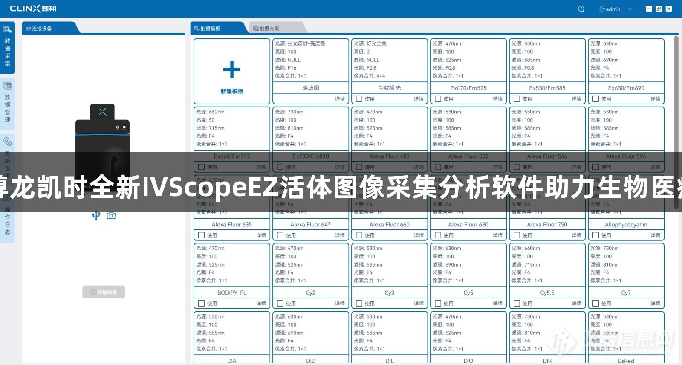Enable 使用 checkbox for Ex530/Em585 template
682x365 pixels.
(517, 99)
